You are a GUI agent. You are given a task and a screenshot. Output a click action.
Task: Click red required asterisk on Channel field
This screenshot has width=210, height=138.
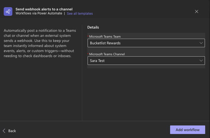(x=88, y=54)
